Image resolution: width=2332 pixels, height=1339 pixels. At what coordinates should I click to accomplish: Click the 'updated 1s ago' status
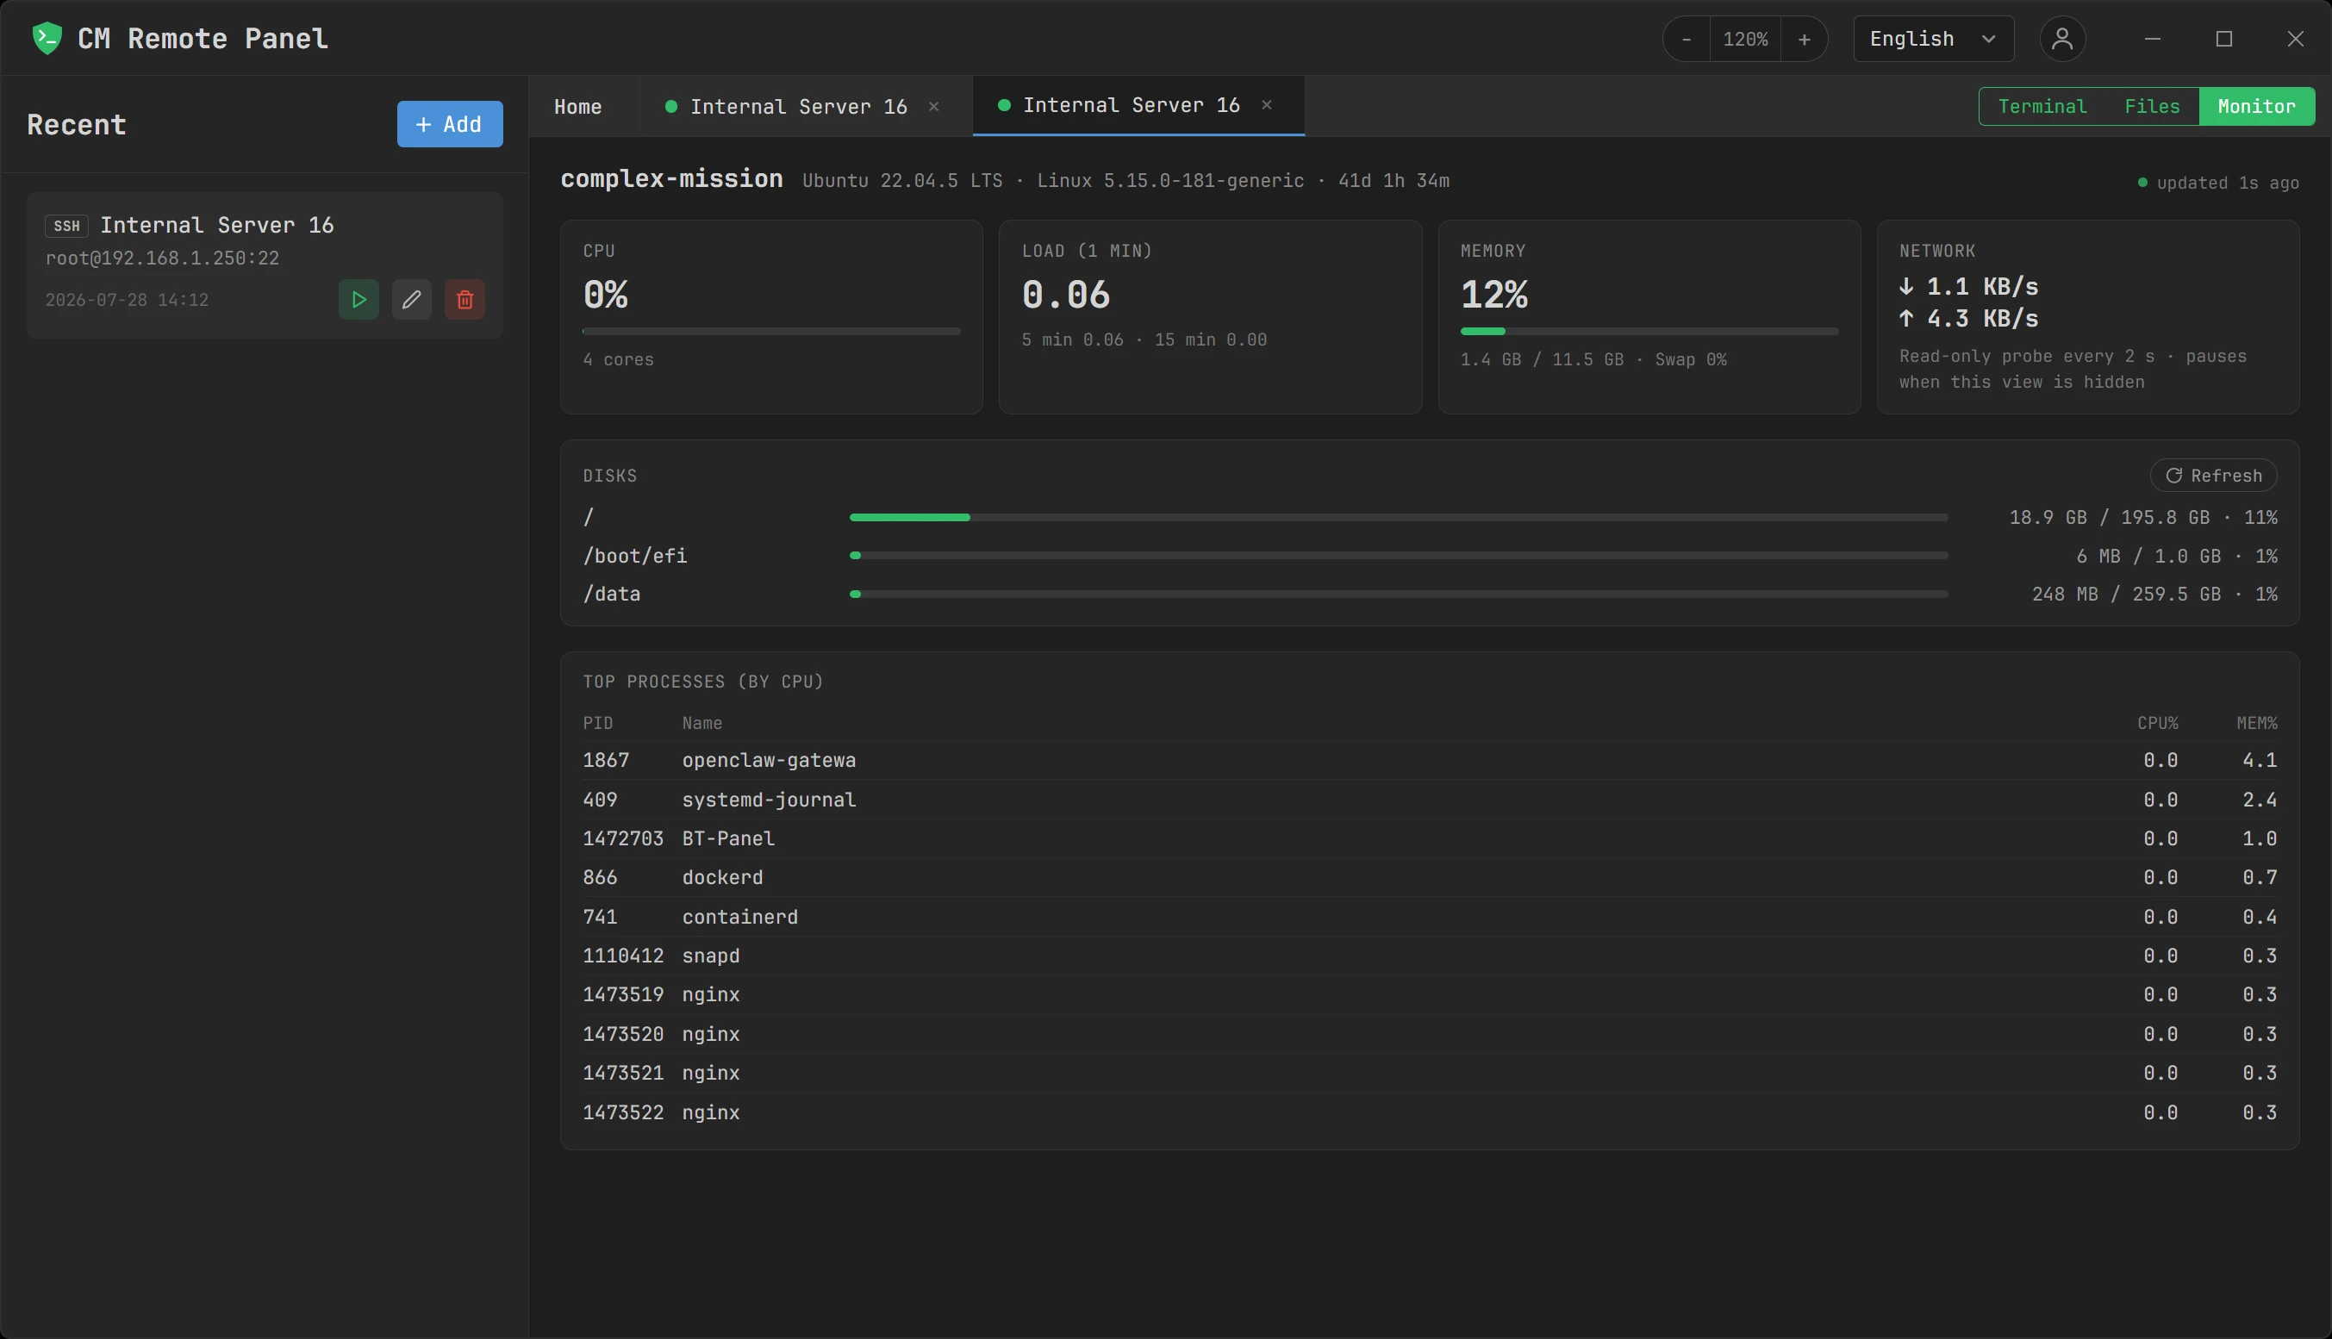point(2219,183)
